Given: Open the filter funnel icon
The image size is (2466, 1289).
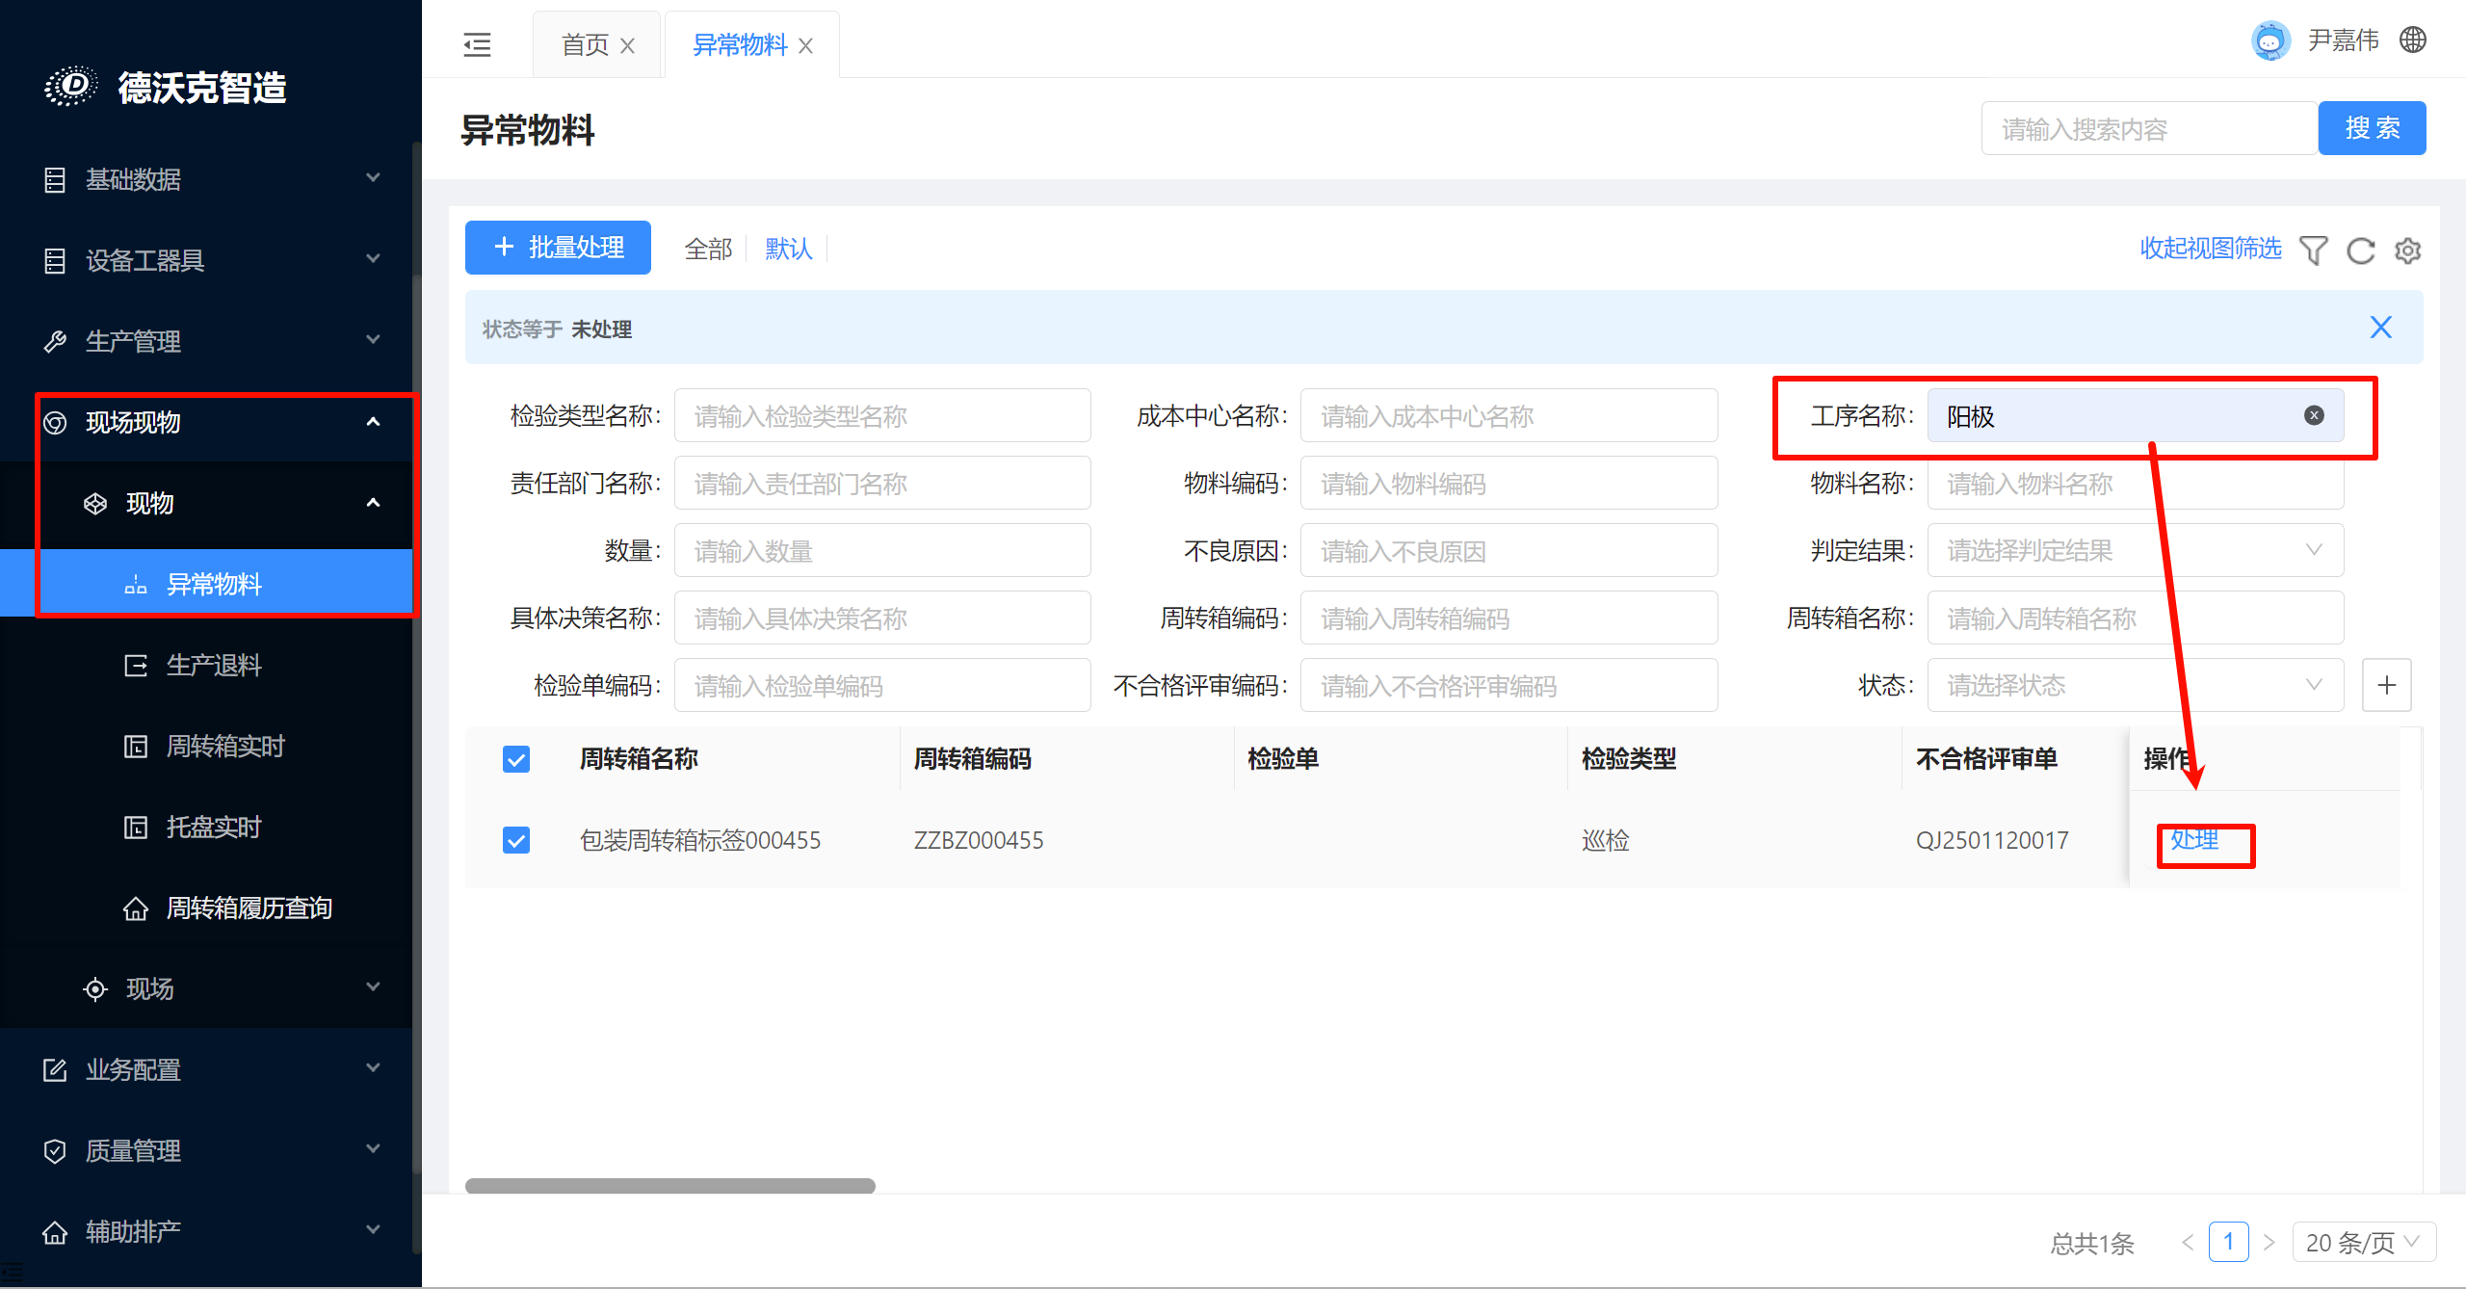Looking at the screenshot, I should tap(2314, 250).
